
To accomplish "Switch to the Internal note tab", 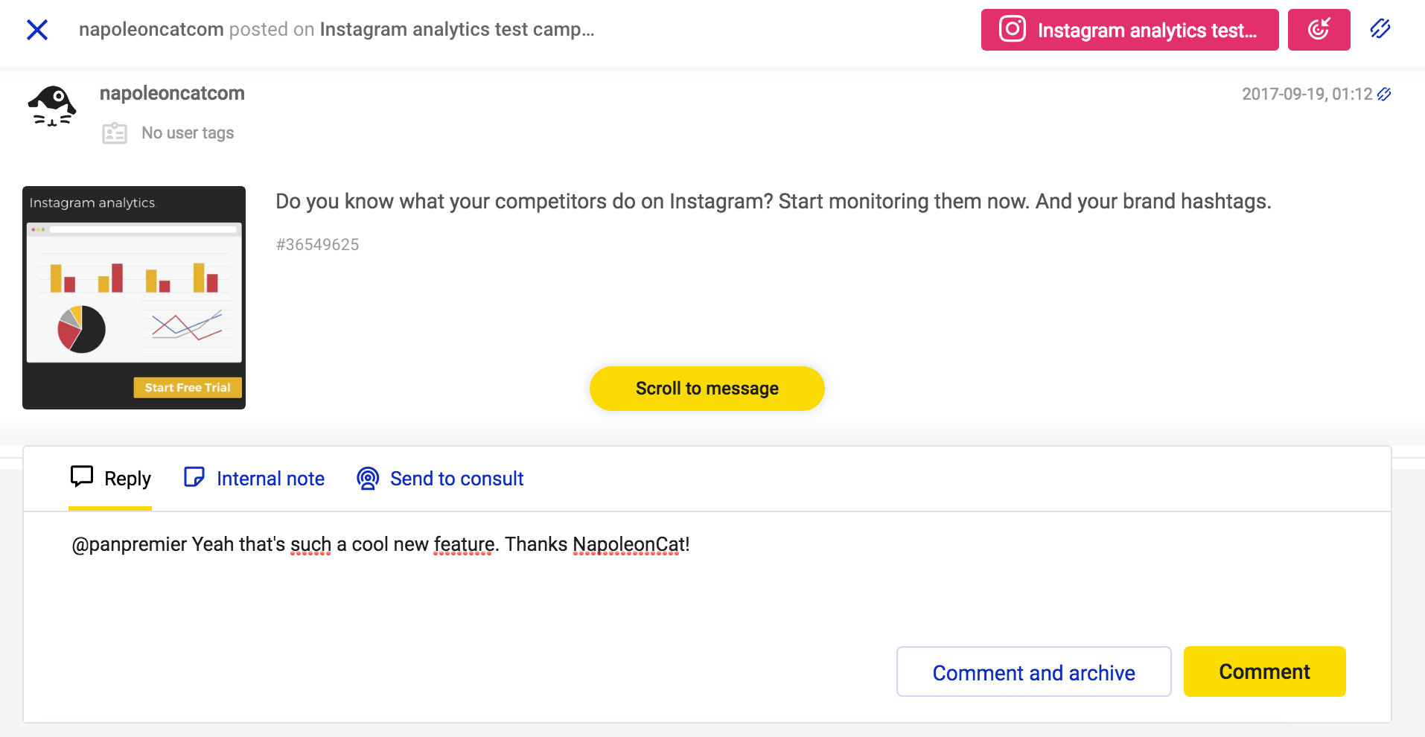I will [x=254, y=479].
